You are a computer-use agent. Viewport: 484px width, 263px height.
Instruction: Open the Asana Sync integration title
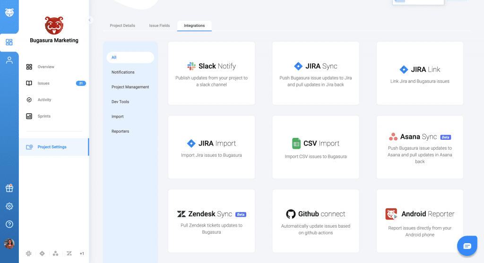(419, 136)
